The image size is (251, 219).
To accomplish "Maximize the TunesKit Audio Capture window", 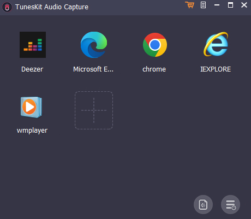I will (230, 5).
